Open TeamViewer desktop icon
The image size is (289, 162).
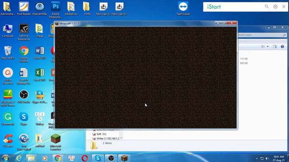183,8
